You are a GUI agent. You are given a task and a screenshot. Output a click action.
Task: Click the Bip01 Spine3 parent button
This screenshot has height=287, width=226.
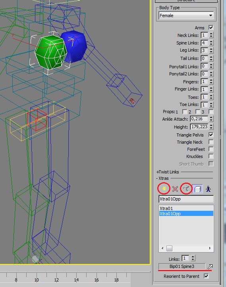(x=182, y=266)
